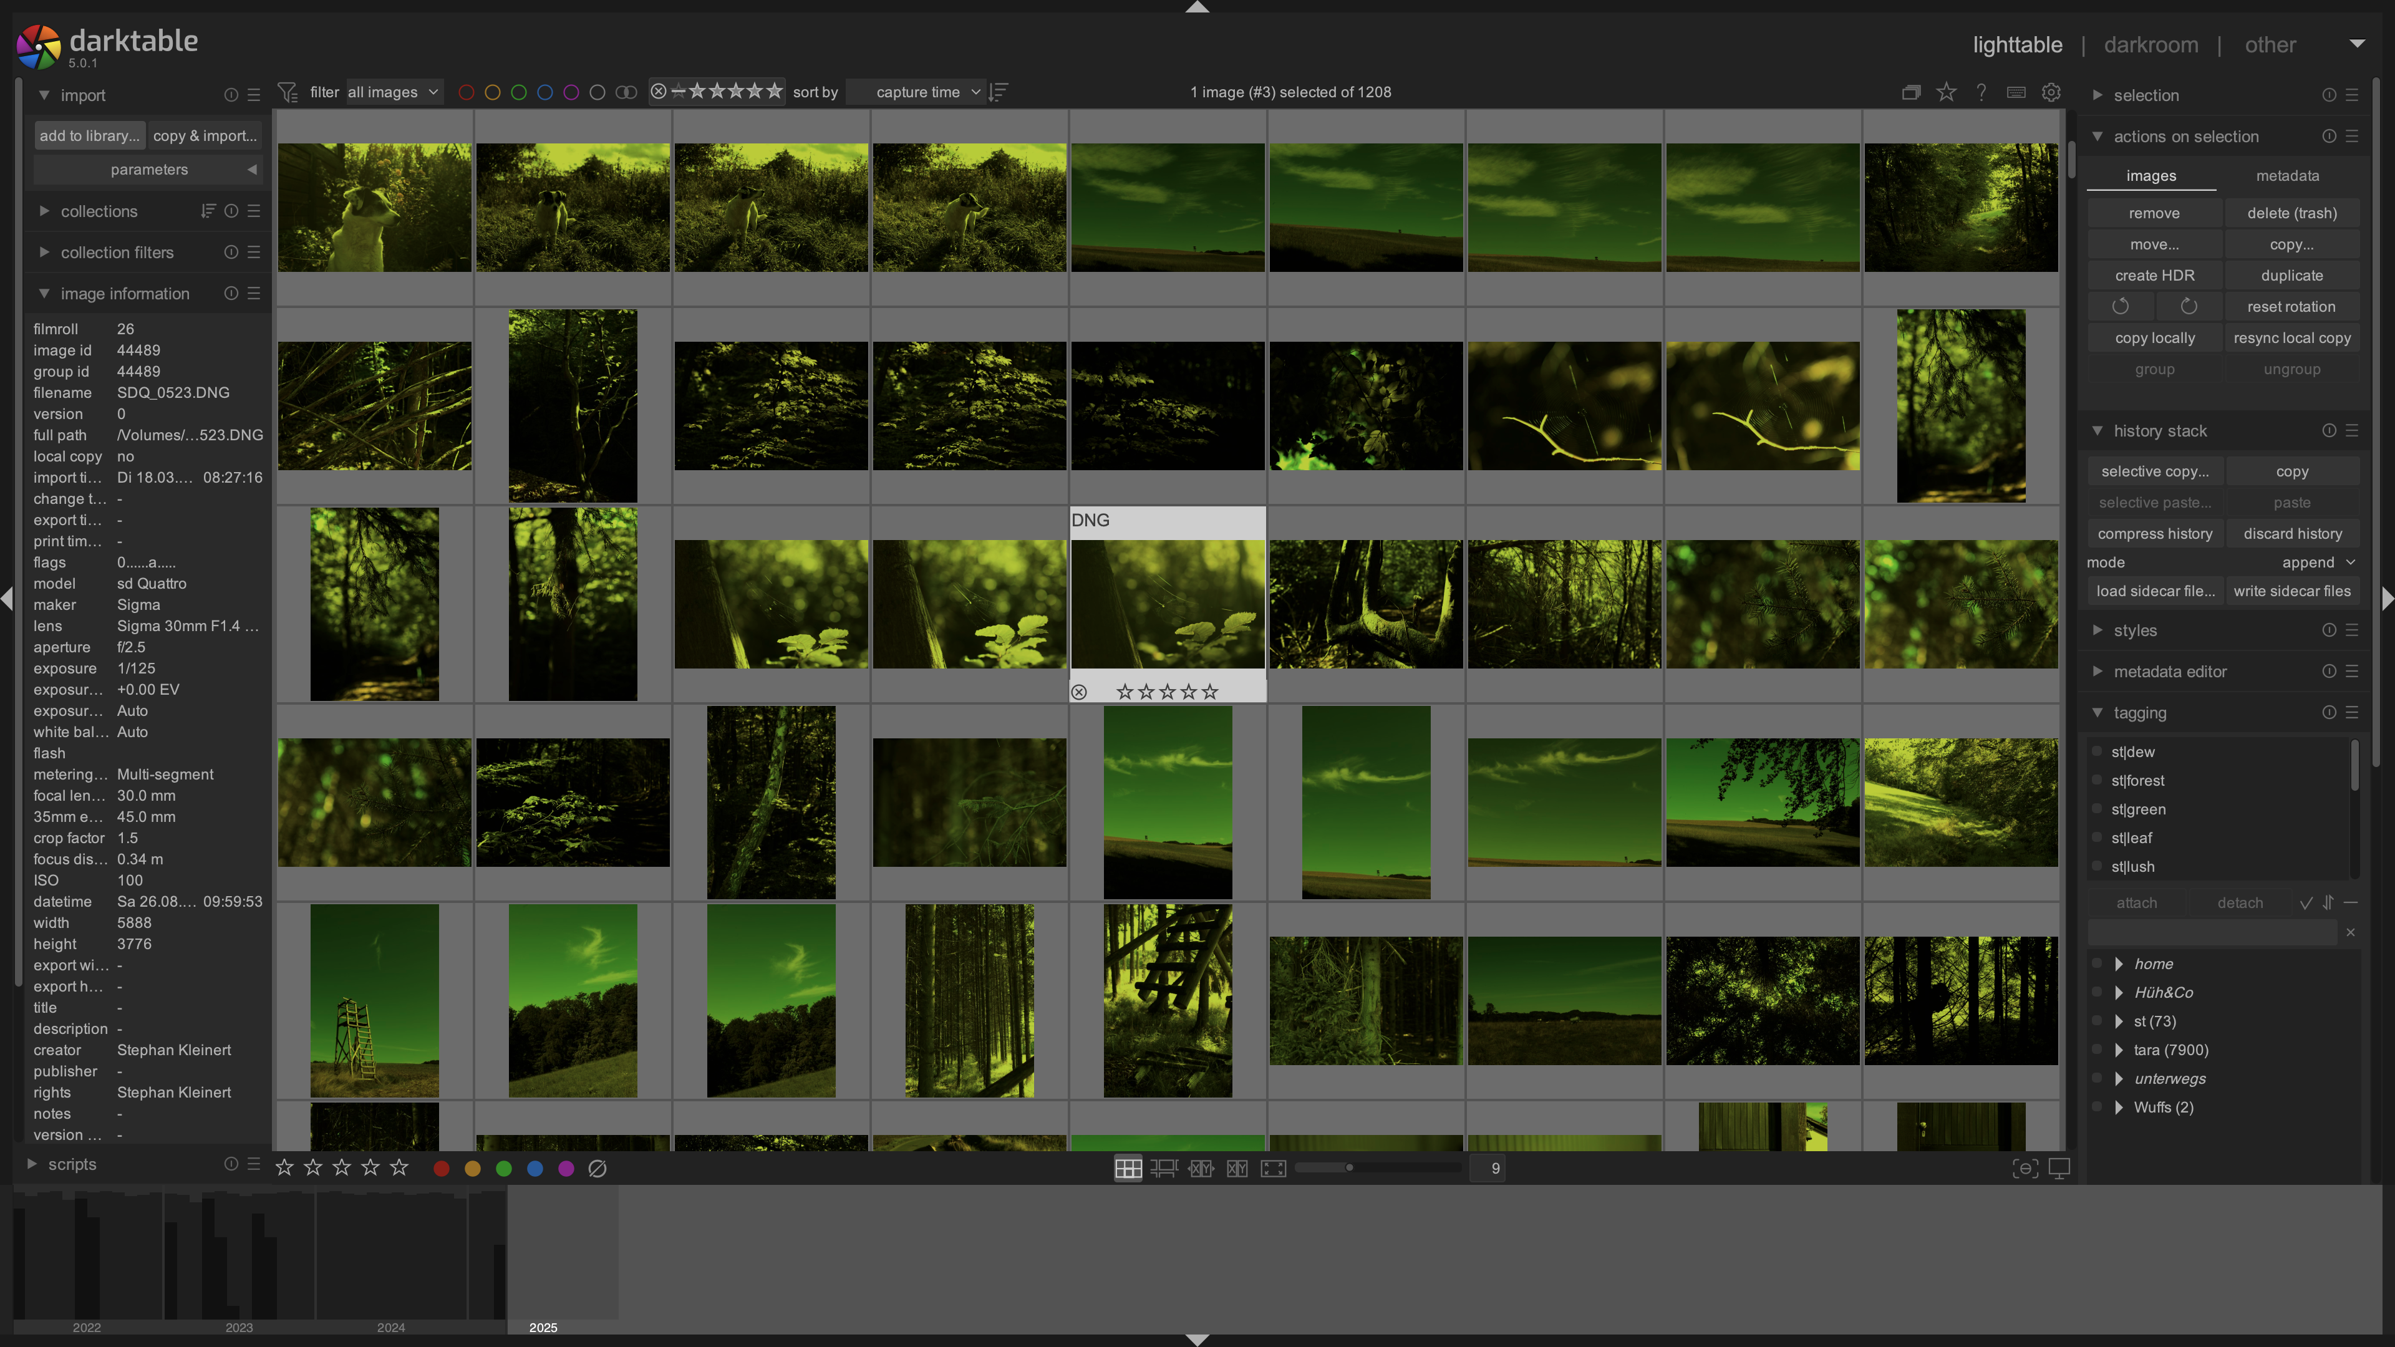
Task: Open the views dropdown arrow next to other
Action: click(2356, 44)
